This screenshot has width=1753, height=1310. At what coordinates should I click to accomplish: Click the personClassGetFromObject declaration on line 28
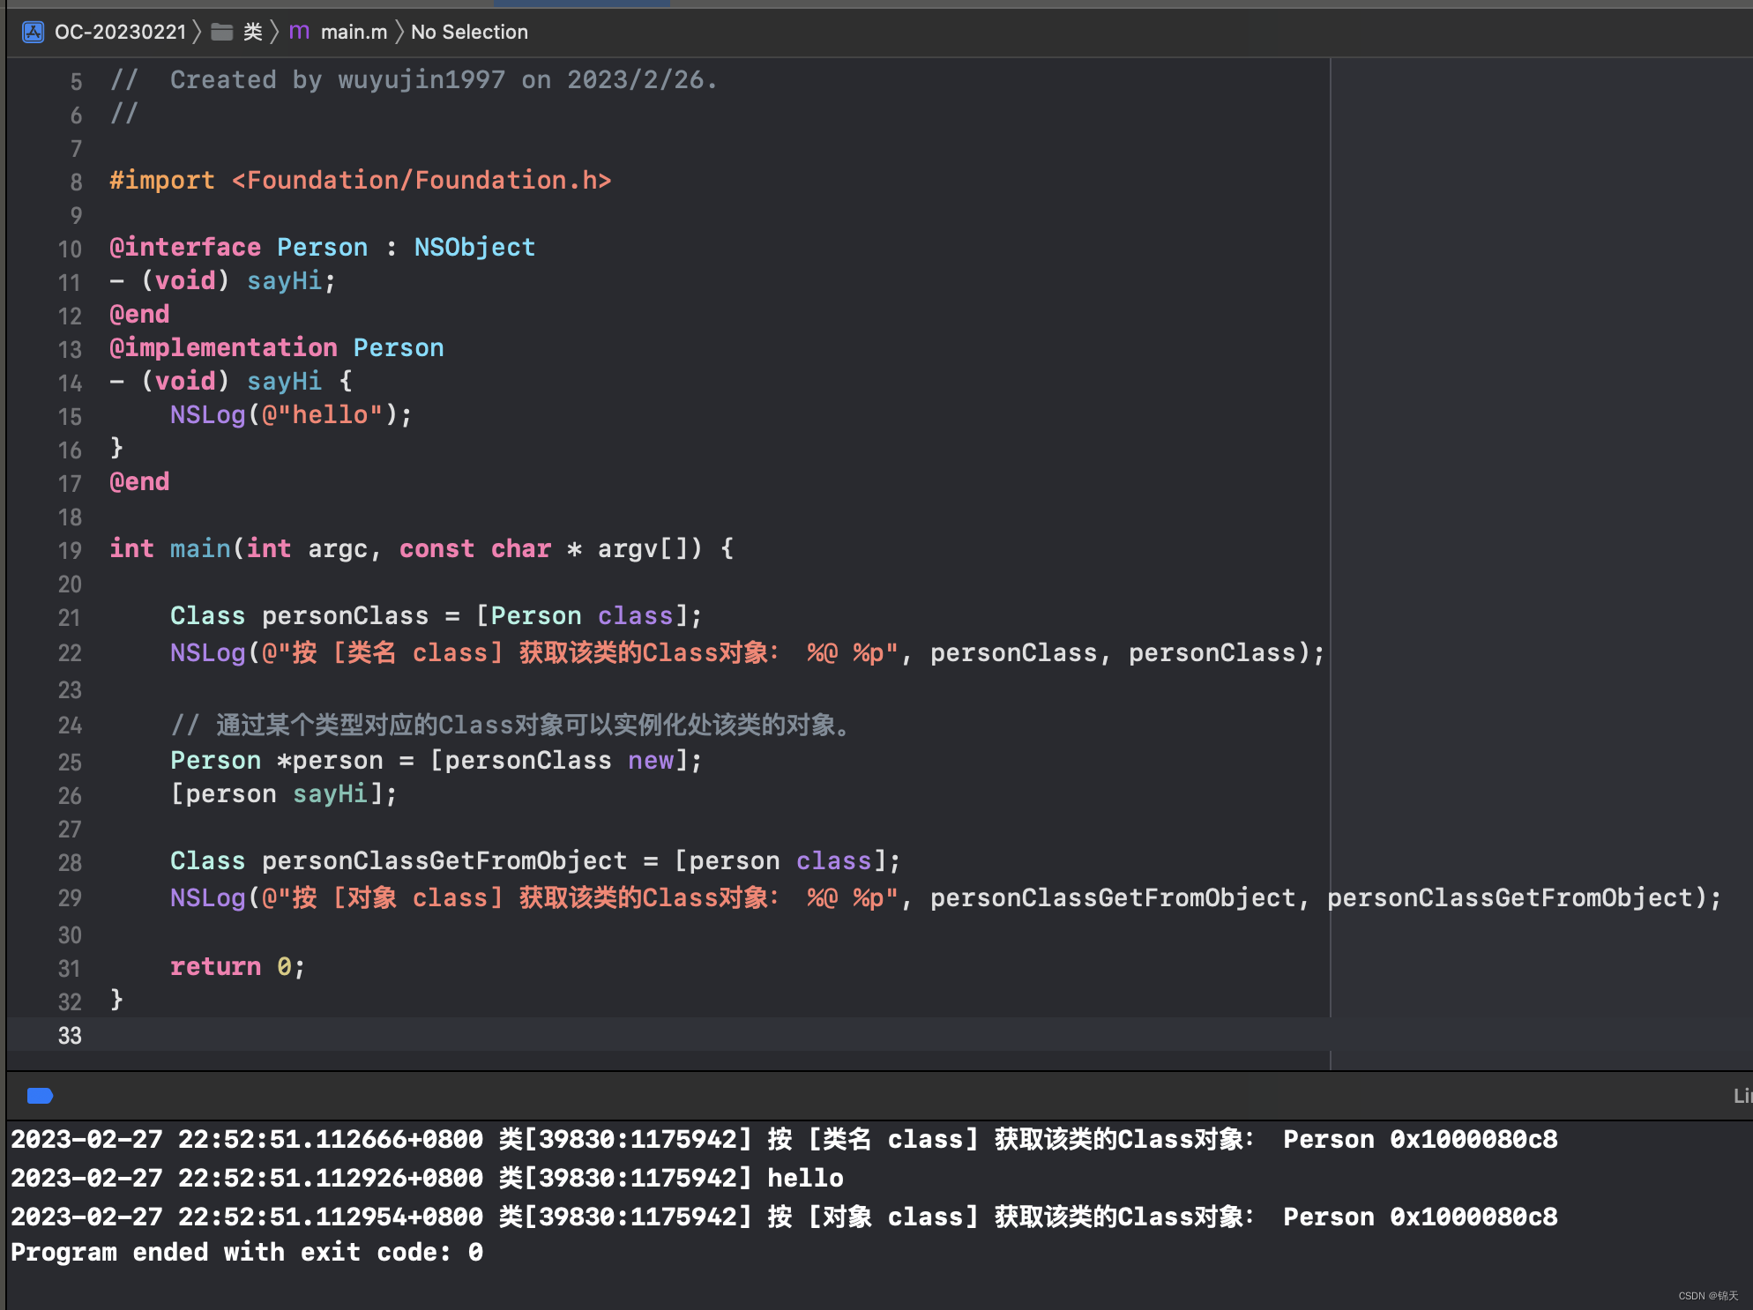pyautogui.click(x=444, y=861)
